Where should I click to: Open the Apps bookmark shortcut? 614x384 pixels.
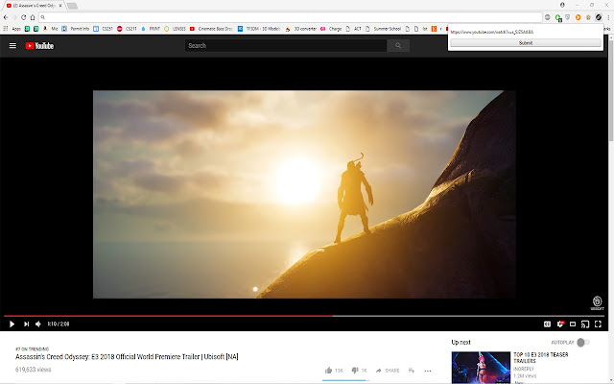(x=12, y=29)
